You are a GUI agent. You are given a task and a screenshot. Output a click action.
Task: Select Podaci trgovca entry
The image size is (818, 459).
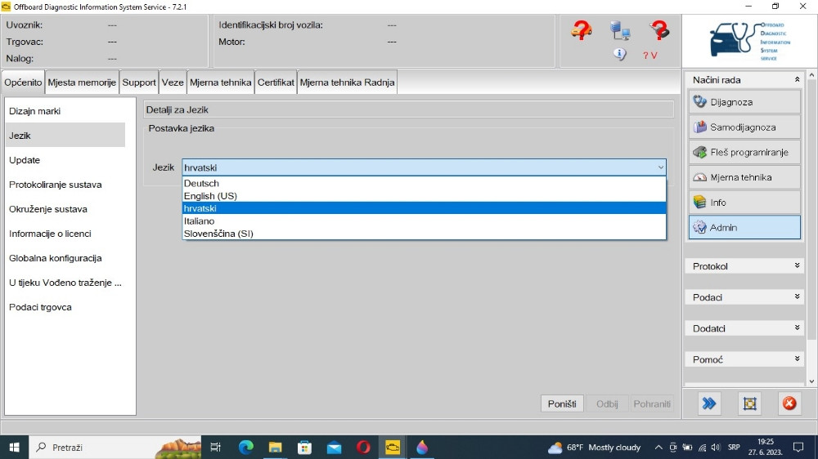pos(65,307)
